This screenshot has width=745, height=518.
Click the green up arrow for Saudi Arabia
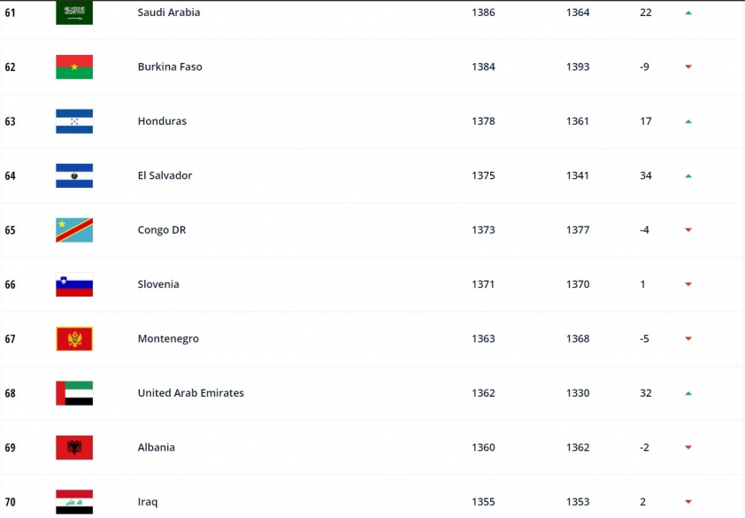click(x=688, y=13)
